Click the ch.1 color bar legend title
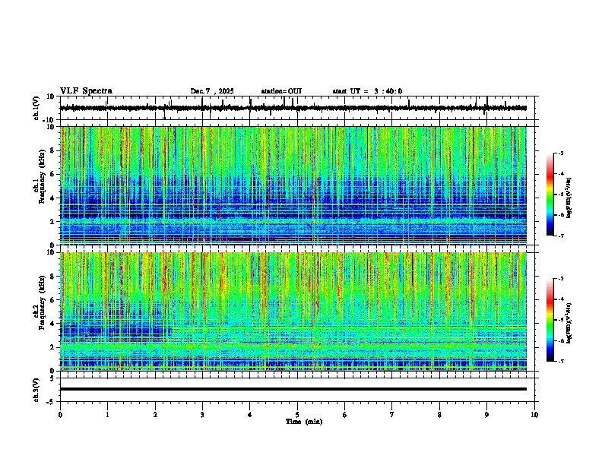602x465 pixels. coord(569,198)
